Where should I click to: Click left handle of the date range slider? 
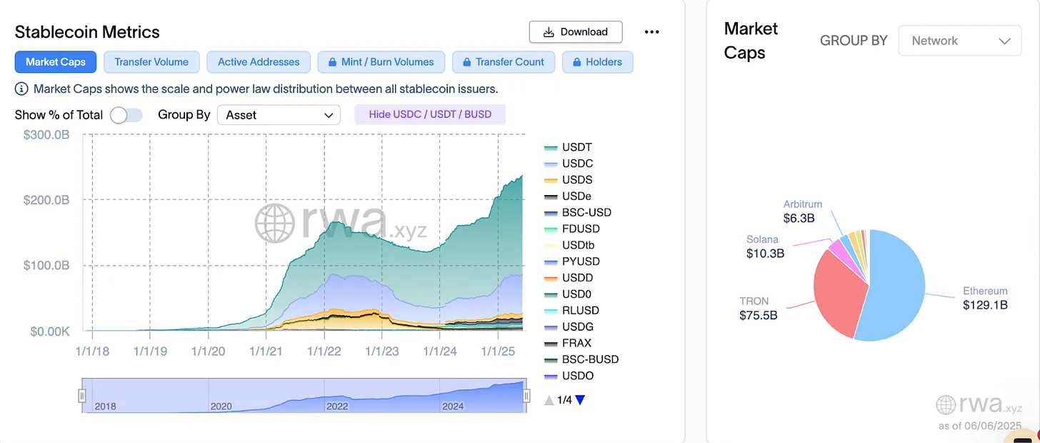[x=82, y=396]
